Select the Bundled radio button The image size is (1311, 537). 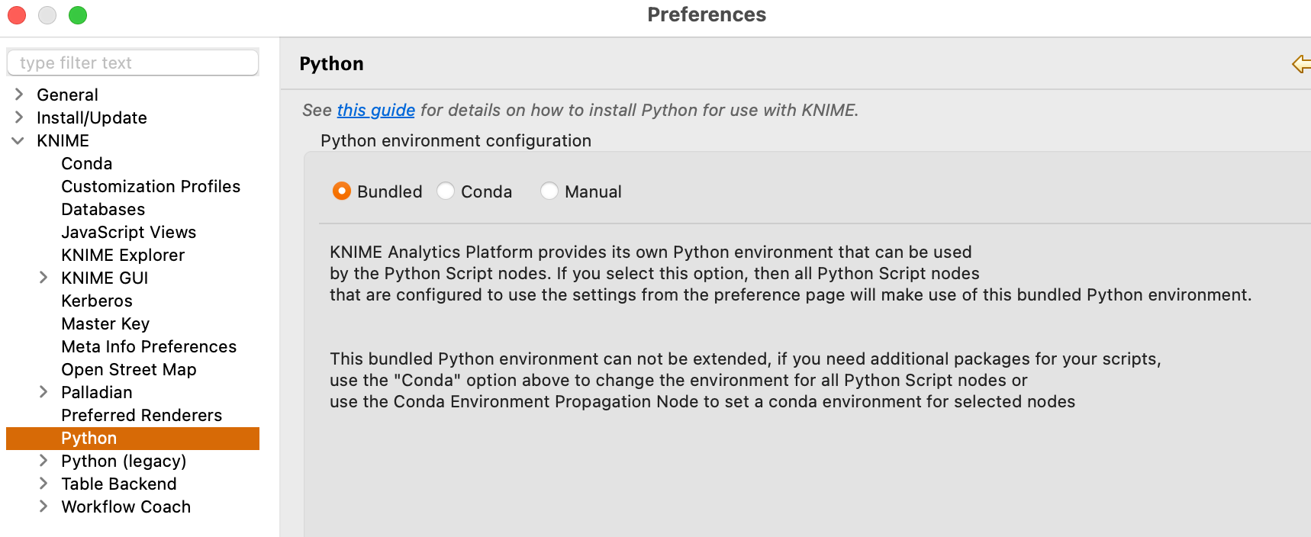[x=342, y=191]
